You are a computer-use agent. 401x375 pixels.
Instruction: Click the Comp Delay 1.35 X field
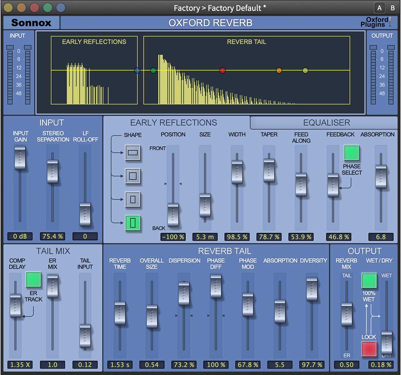(x=20, y=365)
